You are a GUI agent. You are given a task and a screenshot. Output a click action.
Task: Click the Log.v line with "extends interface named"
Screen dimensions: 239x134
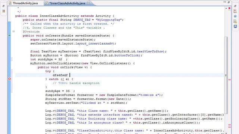(134, 115)
